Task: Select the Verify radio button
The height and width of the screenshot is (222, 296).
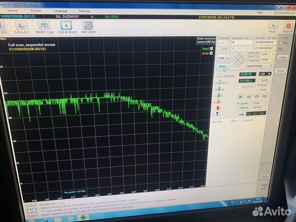Action: click(x=259, y=80)
